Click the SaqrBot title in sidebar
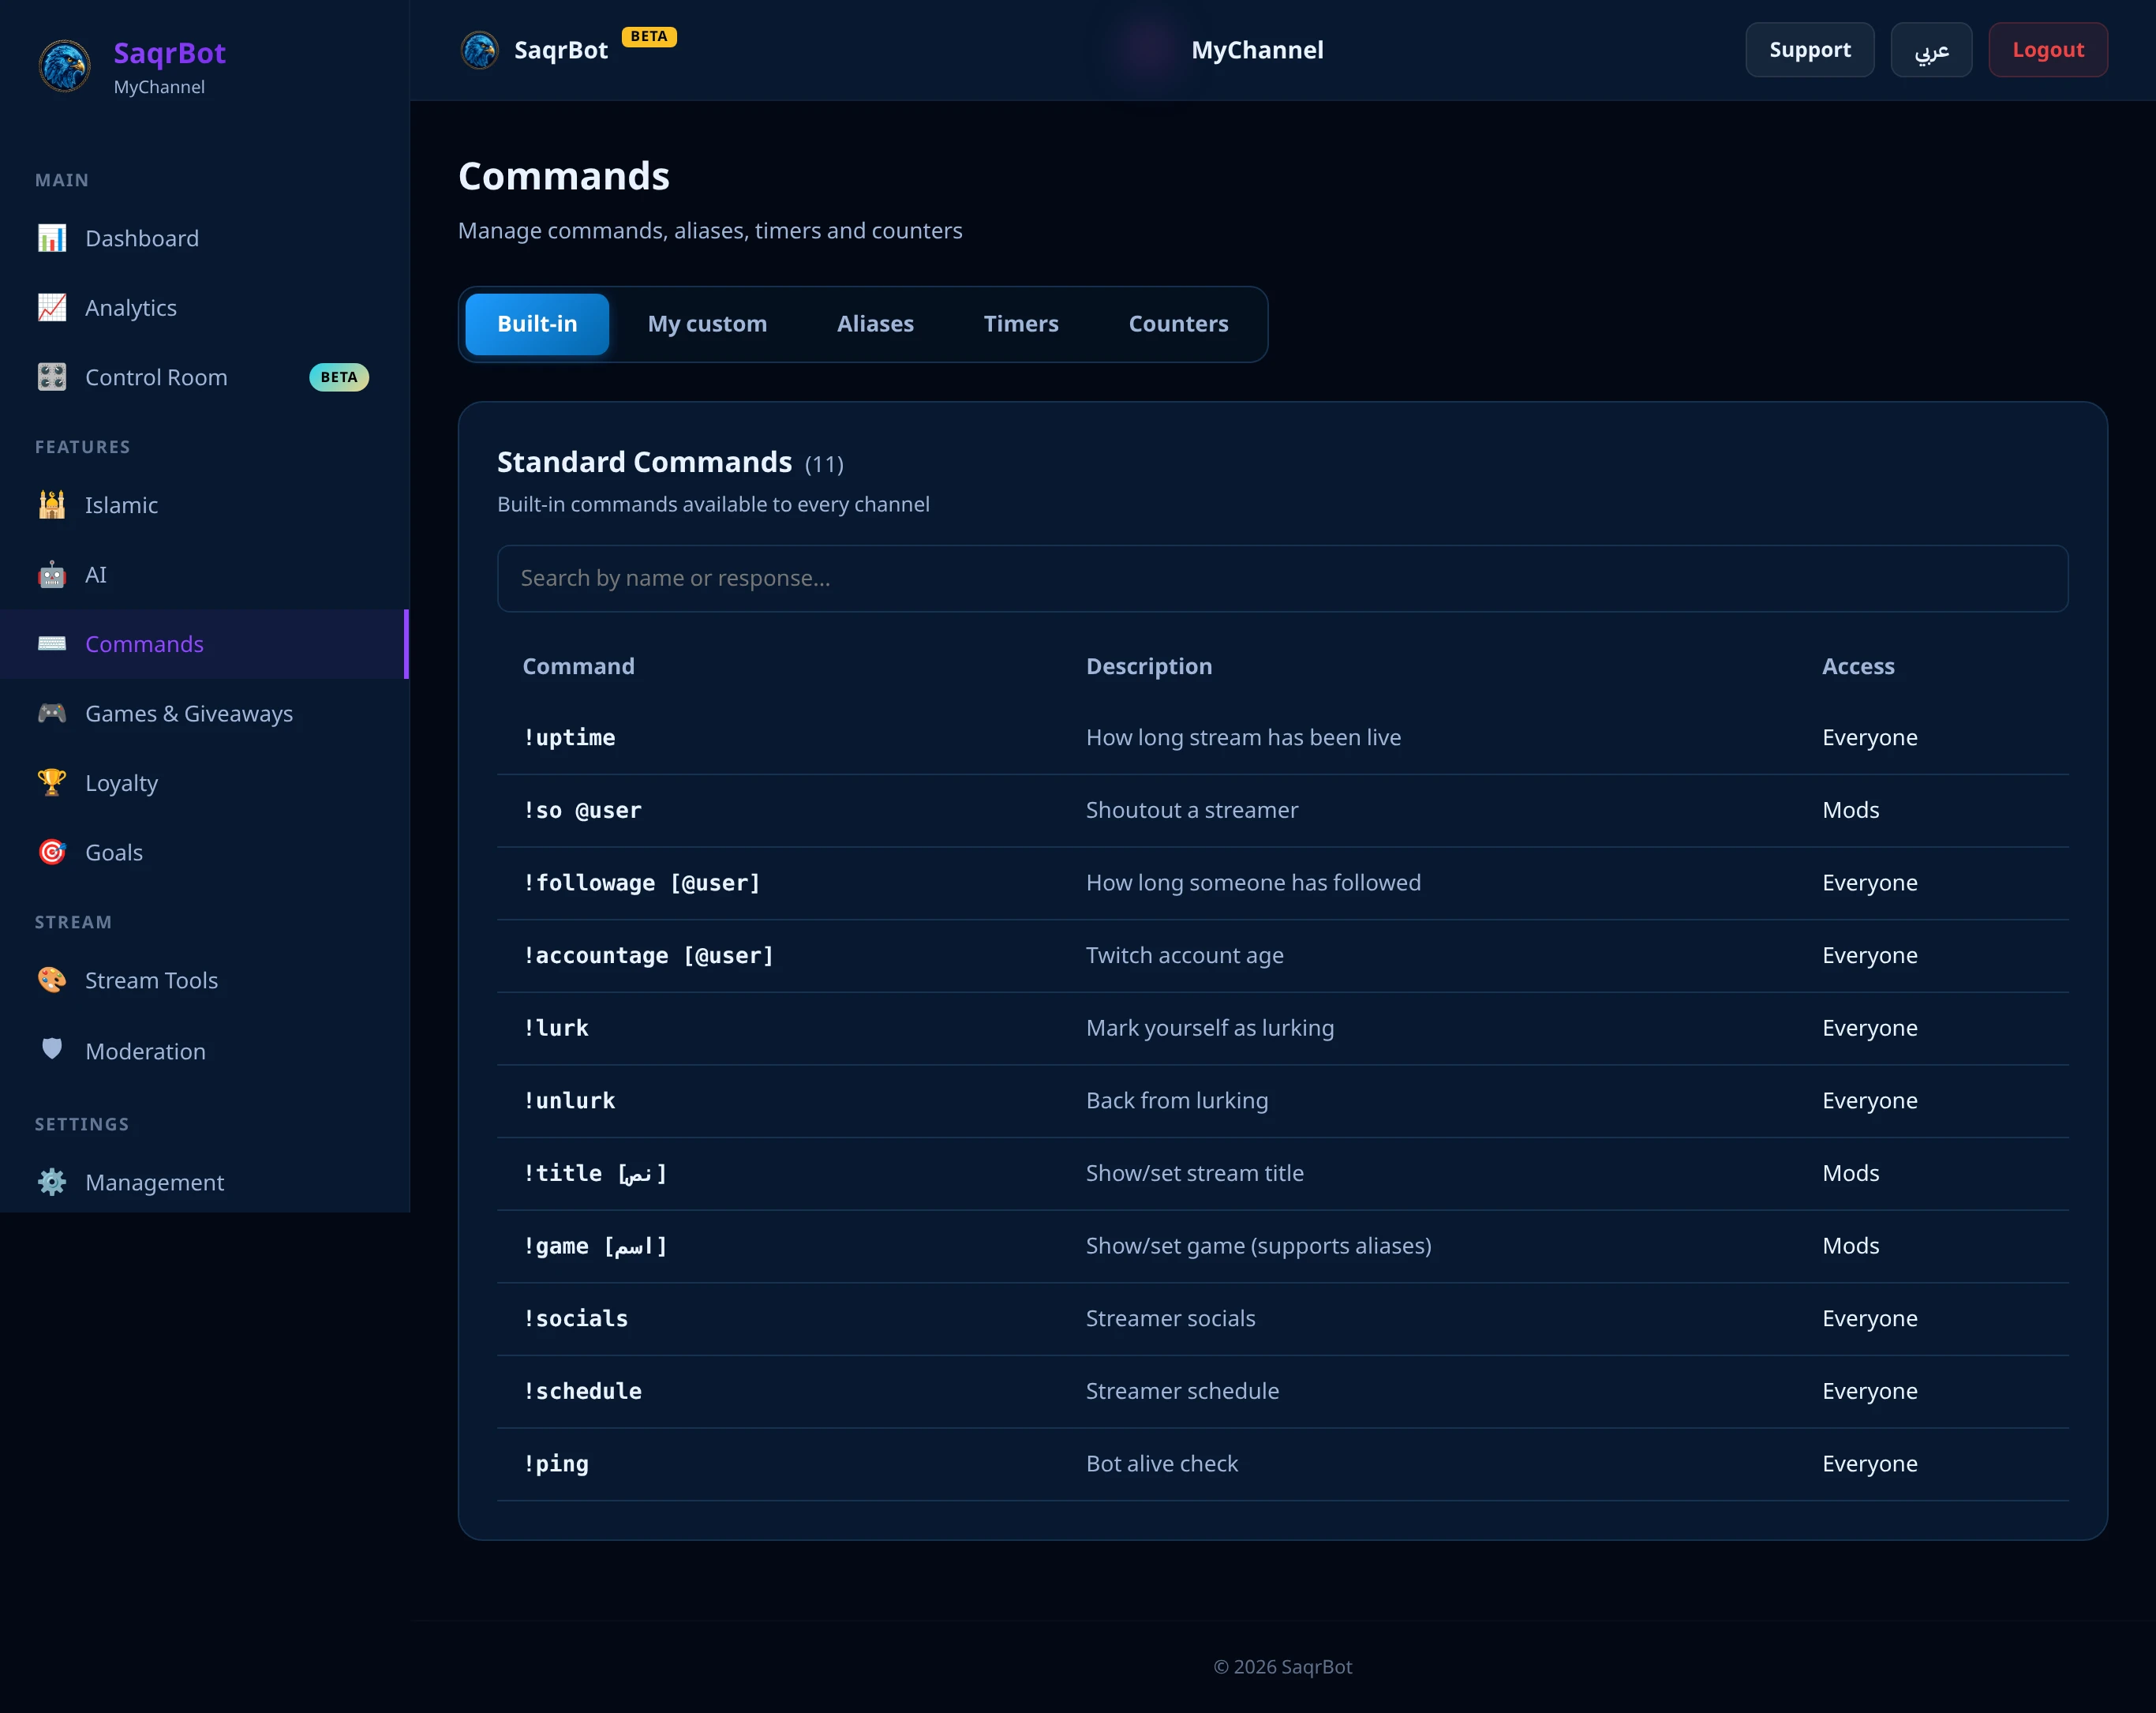Viewport: 2156px width, 1713px height. [x=169, y=52]
